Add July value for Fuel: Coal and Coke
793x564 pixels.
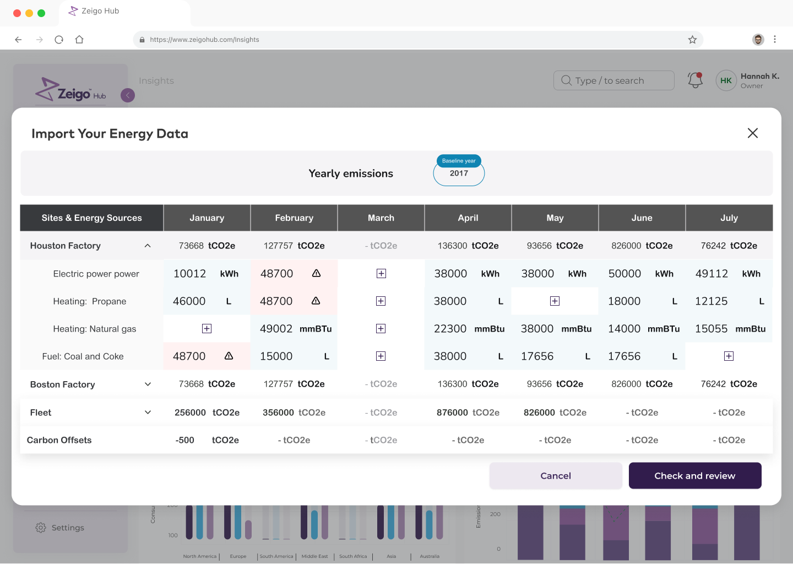(x=729, y=356)
